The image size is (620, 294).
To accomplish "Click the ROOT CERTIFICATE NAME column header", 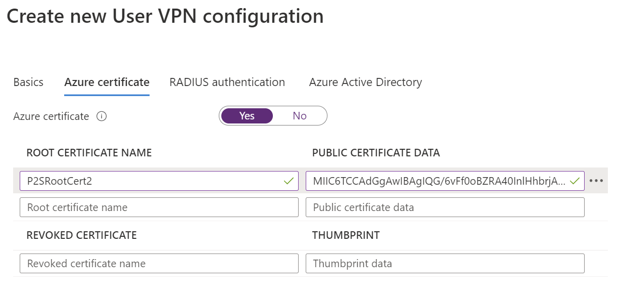I will tap(89, 153).
